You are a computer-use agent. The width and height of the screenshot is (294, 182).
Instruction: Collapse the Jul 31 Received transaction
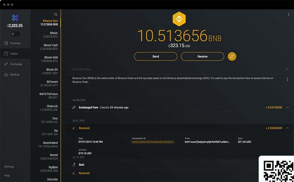[287, 128]
